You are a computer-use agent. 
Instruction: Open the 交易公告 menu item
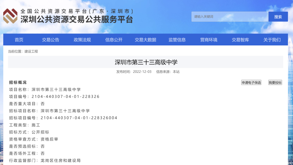(50, 39)
